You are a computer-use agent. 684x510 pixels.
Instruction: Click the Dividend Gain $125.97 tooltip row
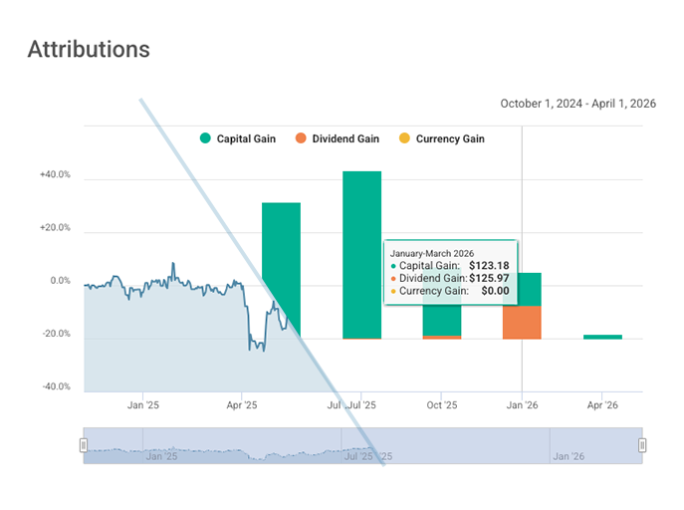click(450, 278)
